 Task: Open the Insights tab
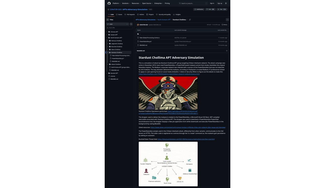[177, 15]
